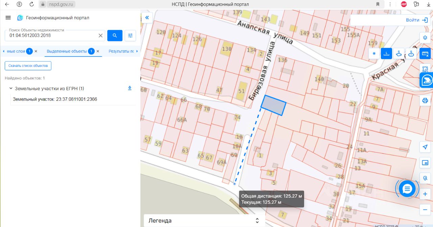Expand the Легенда panel

204,221
